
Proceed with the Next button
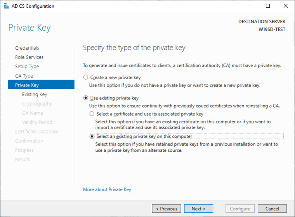[x=198, y=209]
